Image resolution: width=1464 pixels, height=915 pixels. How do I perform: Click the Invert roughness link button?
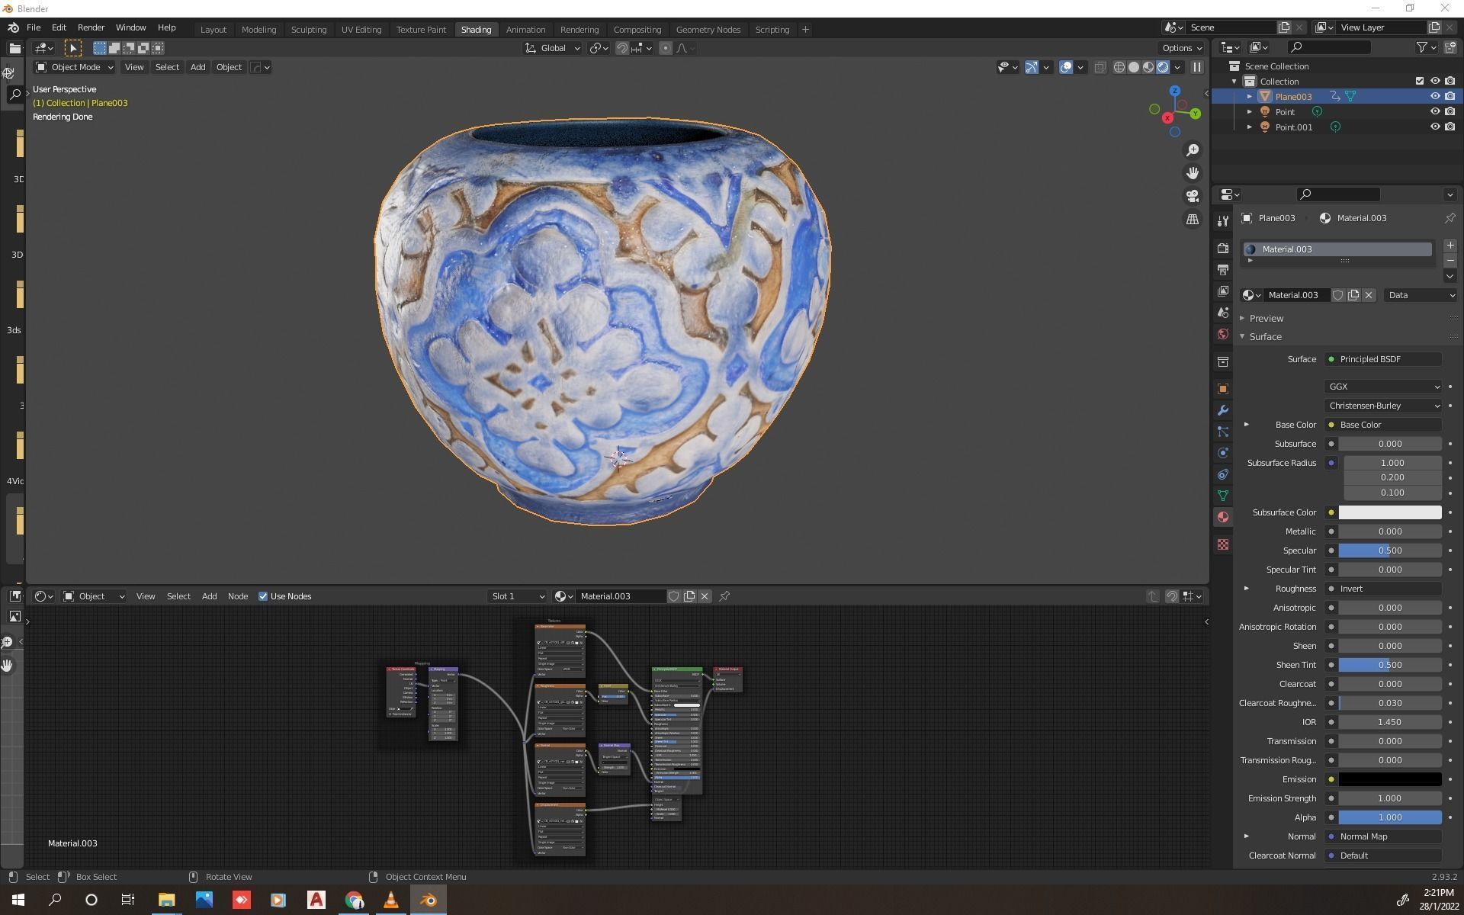(1382, 589)
